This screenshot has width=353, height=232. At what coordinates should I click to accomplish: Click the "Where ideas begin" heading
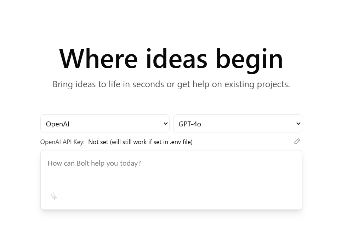[x=171, y=58]
